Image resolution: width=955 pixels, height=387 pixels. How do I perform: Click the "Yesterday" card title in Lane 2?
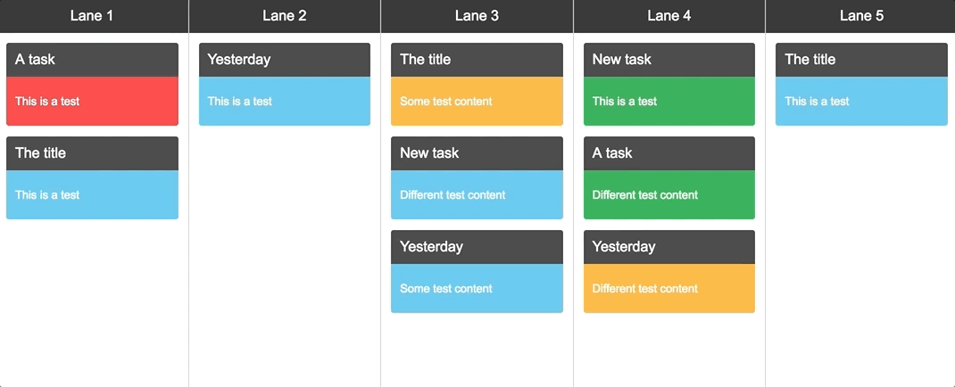tap(285, 60)
